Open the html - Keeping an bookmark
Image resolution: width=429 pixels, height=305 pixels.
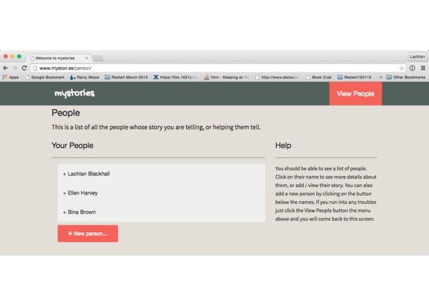pos(227,77)
